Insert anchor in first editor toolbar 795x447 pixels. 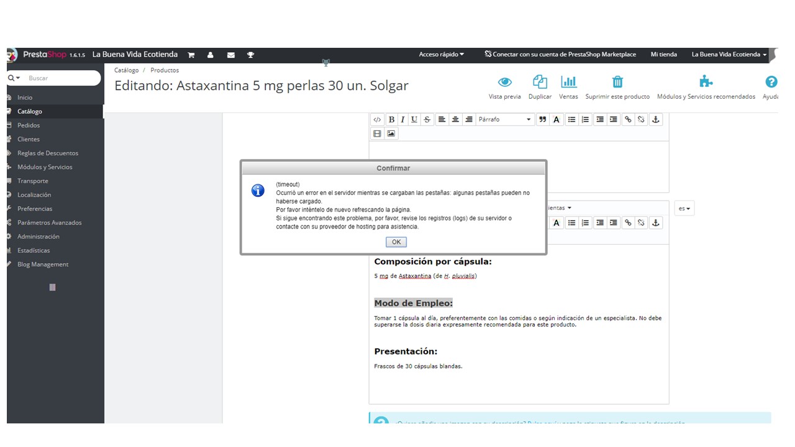coord(656,120)
